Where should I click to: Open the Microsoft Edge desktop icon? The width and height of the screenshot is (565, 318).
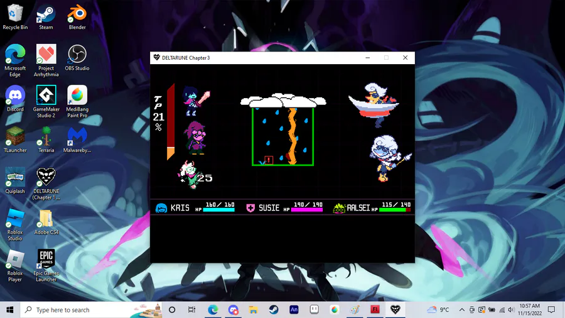click(15, 60)
